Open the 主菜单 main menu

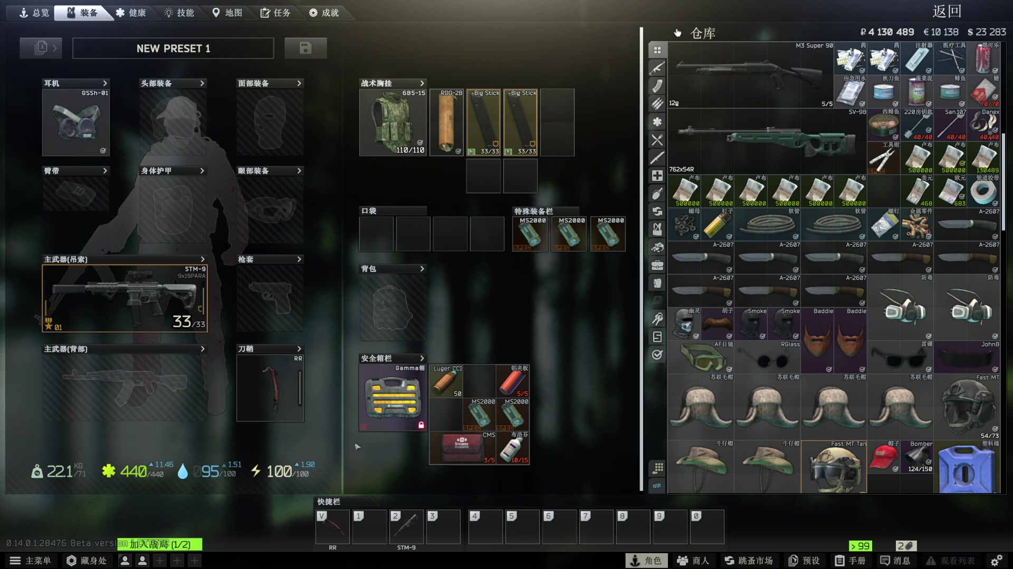pos(31,561)
